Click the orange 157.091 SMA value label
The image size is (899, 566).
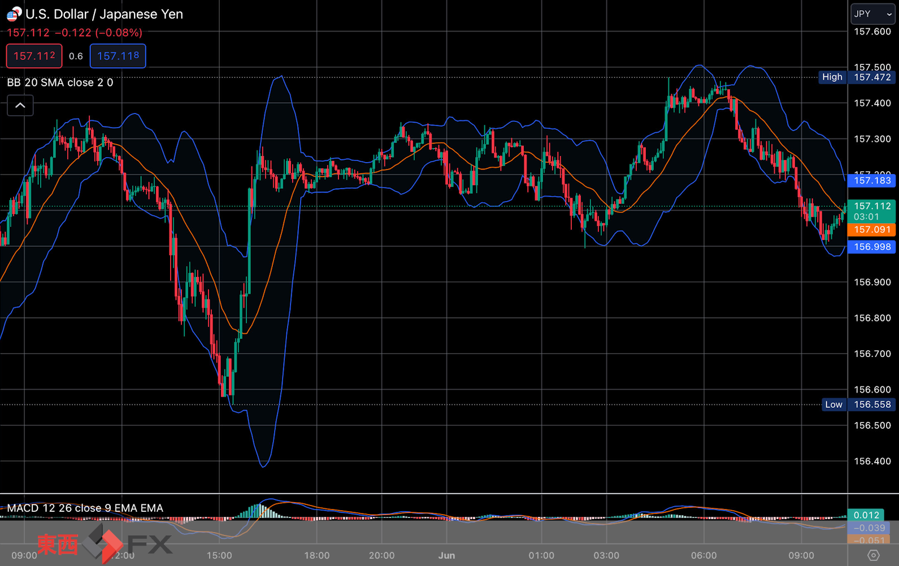[871, 230]
